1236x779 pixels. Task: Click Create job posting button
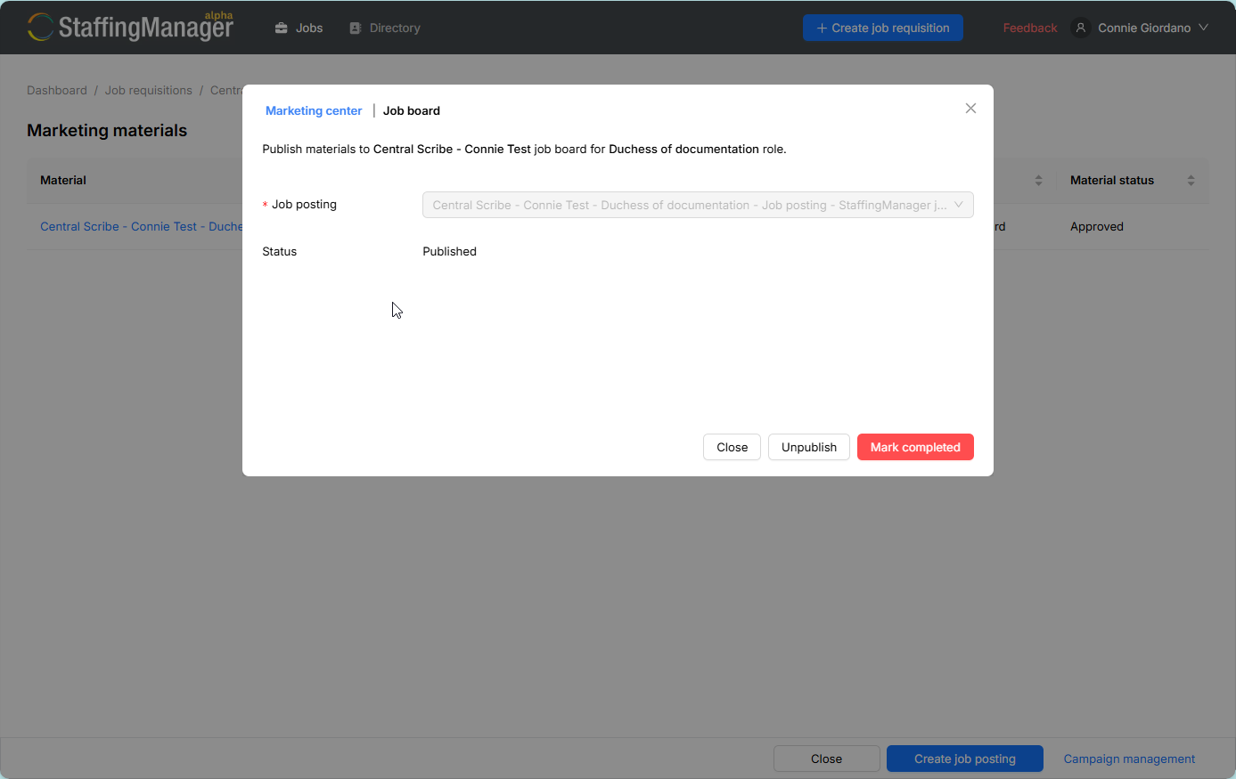965,759
